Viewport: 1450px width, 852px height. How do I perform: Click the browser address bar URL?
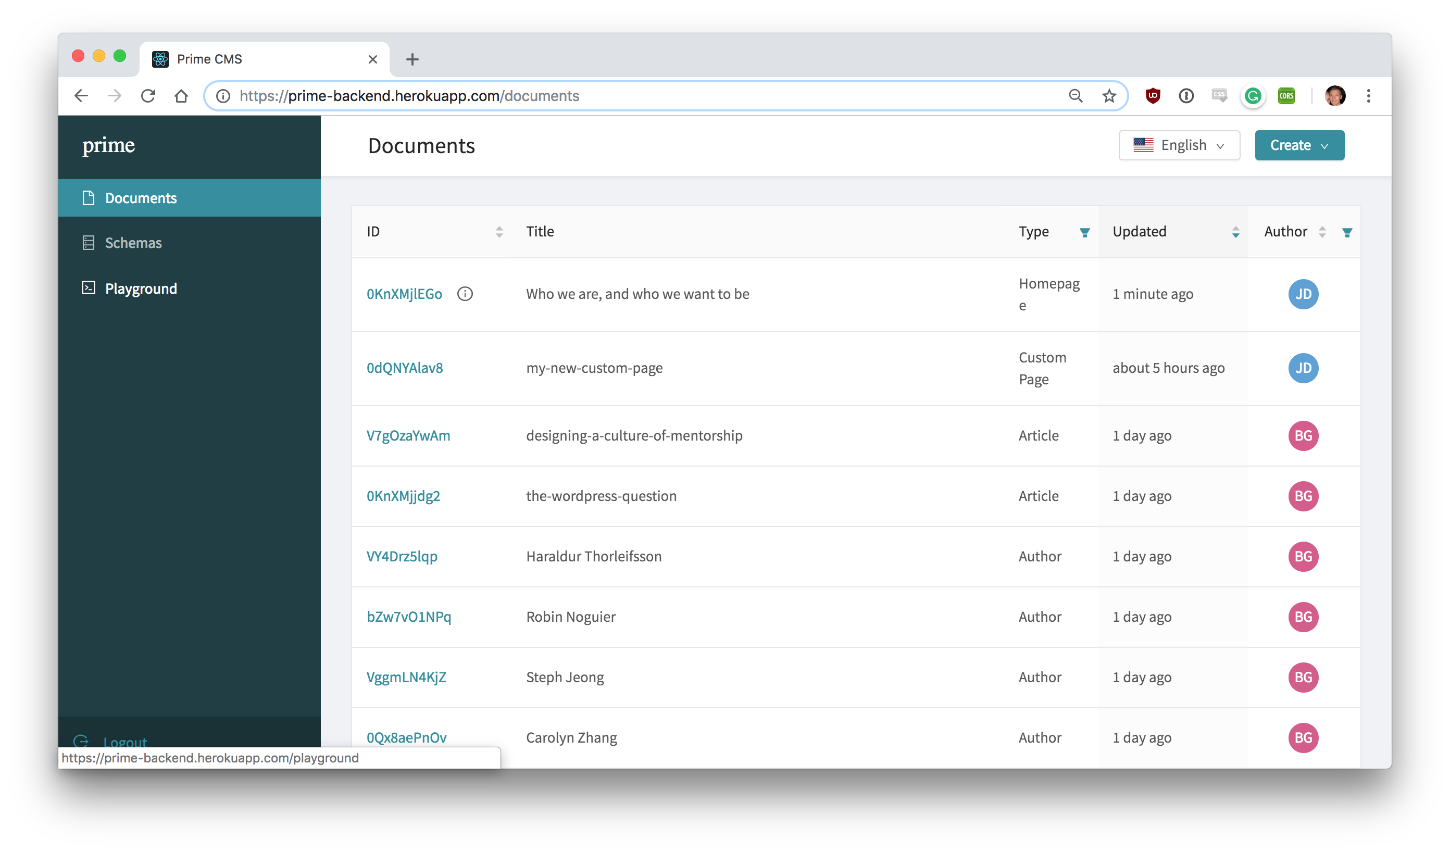pos(409,95)
